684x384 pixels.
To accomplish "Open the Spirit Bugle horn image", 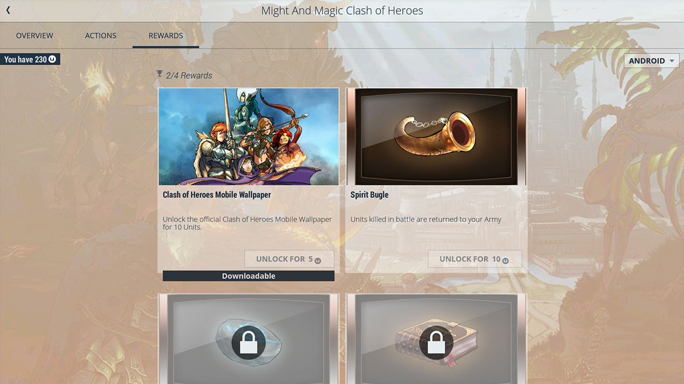I will (x=437, y=137).
